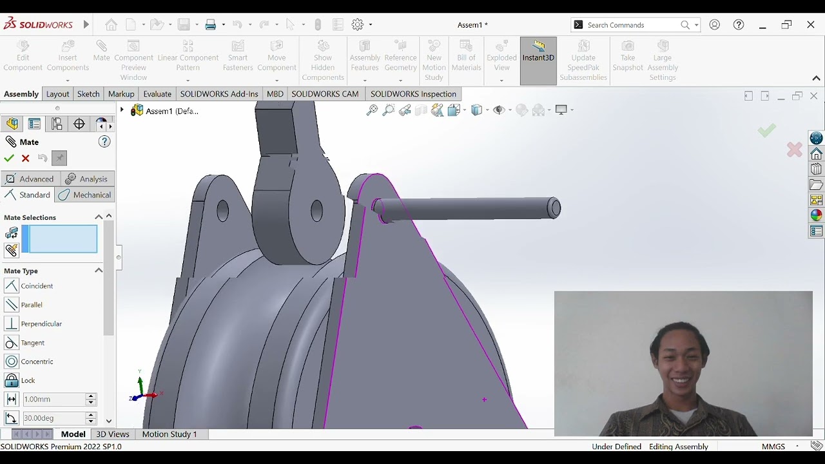Switch to the Mechanical mates tab

85,195
